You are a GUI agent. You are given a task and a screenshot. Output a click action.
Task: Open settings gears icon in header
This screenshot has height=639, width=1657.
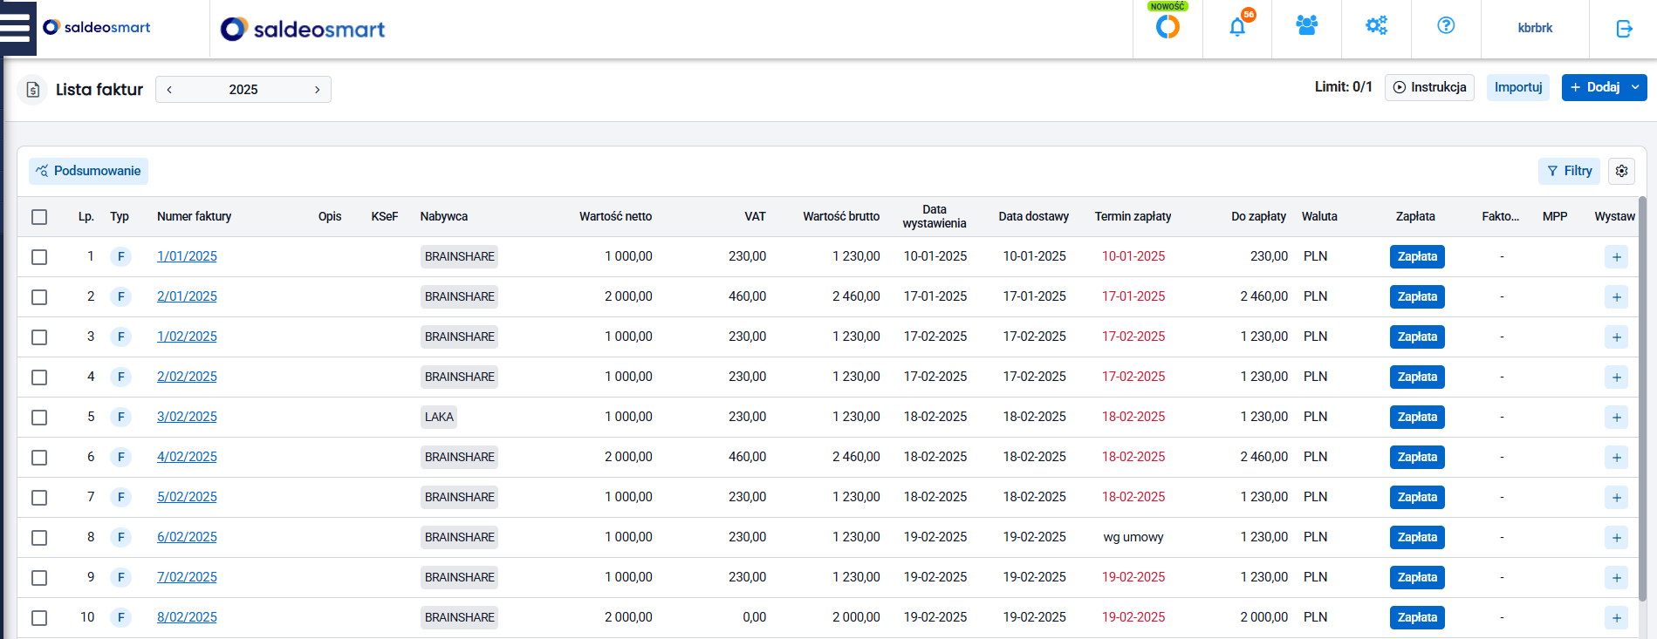pyautogui.click(x=1376, y=26)
